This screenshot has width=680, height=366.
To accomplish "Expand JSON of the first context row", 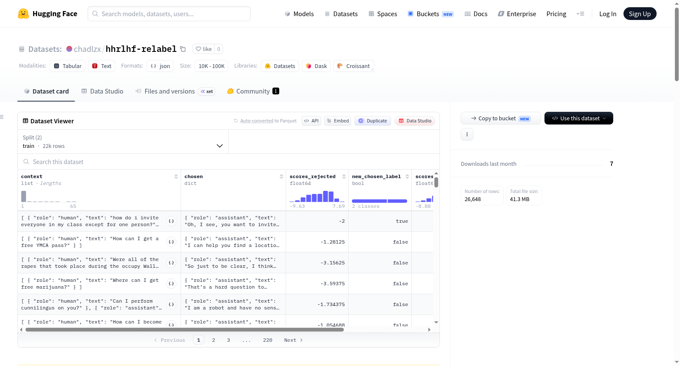I will 171,221.
